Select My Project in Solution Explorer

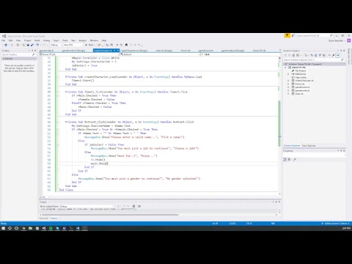pyautogui.click(x=301, y=70)
